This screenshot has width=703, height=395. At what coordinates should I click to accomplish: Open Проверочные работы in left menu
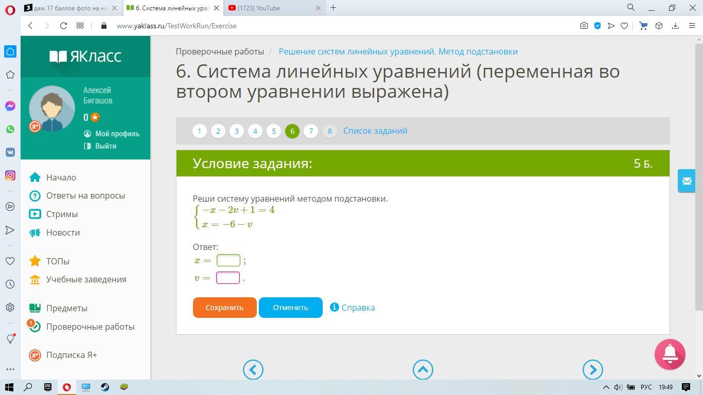(90, 327)
